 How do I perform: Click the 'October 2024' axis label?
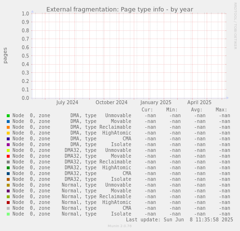pos(112,102)
